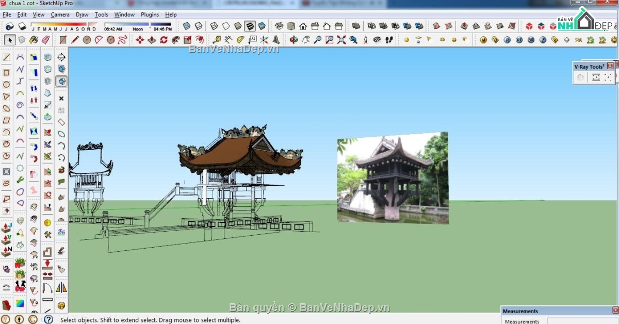Open the Camera menu
Image resolution: width=619 pixels, height=324 pixels.
(60, 14)
